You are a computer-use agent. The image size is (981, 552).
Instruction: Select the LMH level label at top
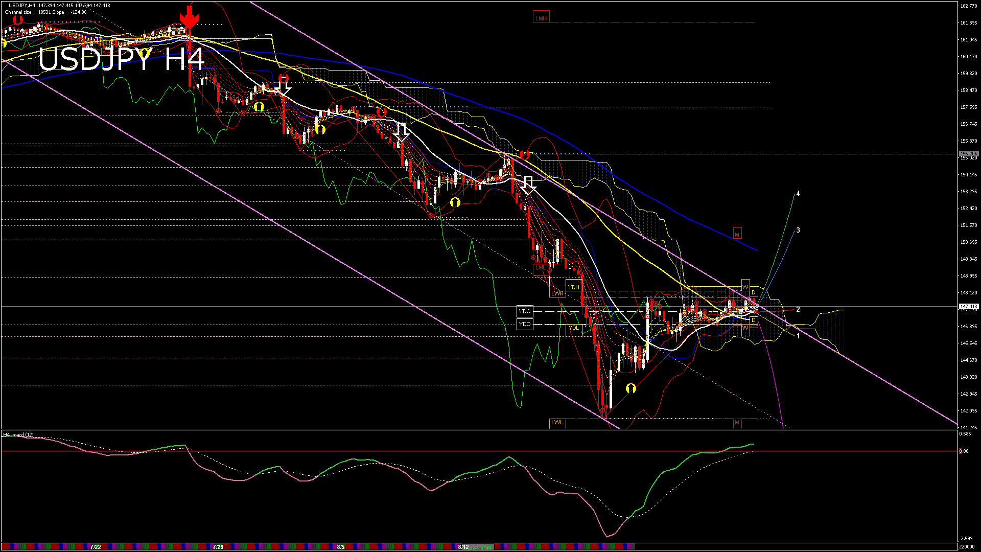[x=541, y=18]
